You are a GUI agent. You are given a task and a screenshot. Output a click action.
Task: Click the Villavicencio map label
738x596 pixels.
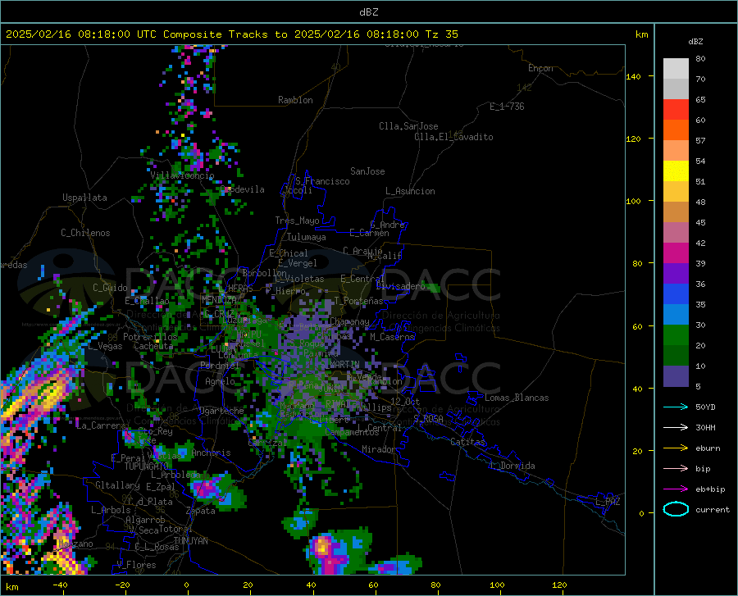182,175
